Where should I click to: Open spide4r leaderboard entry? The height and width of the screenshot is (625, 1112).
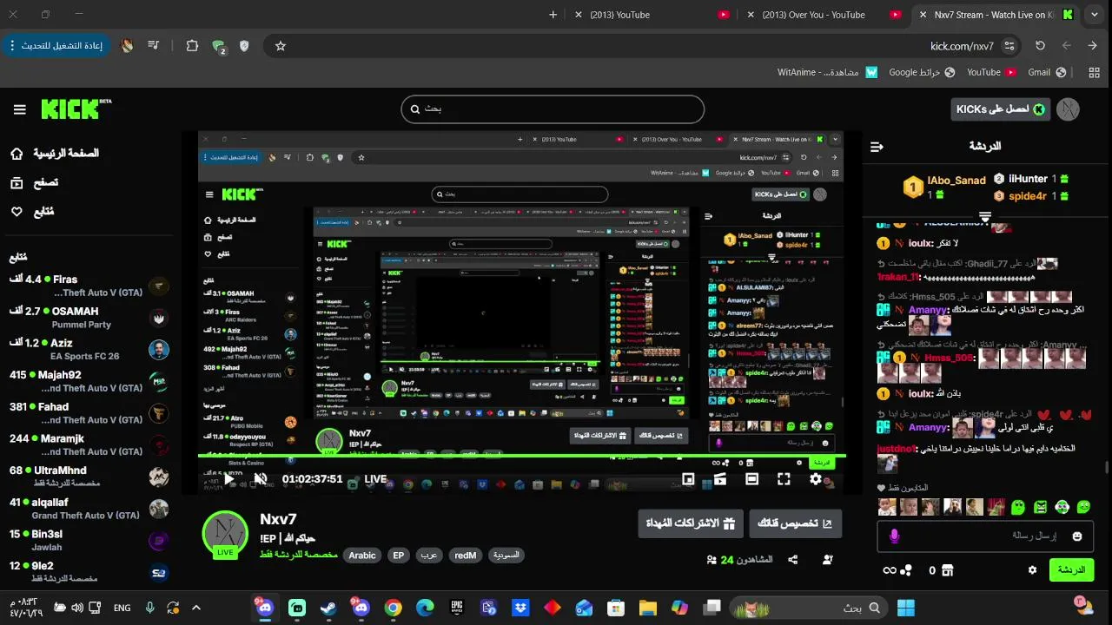point(1031,196)
